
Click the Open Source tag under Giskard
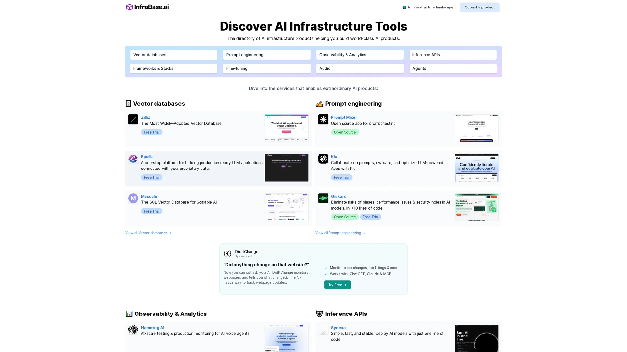[x=345, y=217]
